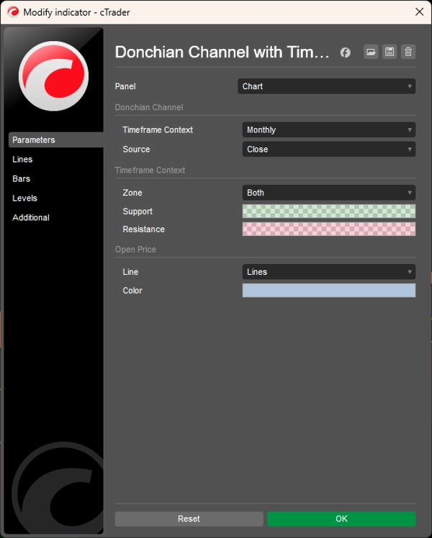432x538 pixels.
Task: Expand the Timeframe Context dropdown showing Monthly
Action: 329,130
